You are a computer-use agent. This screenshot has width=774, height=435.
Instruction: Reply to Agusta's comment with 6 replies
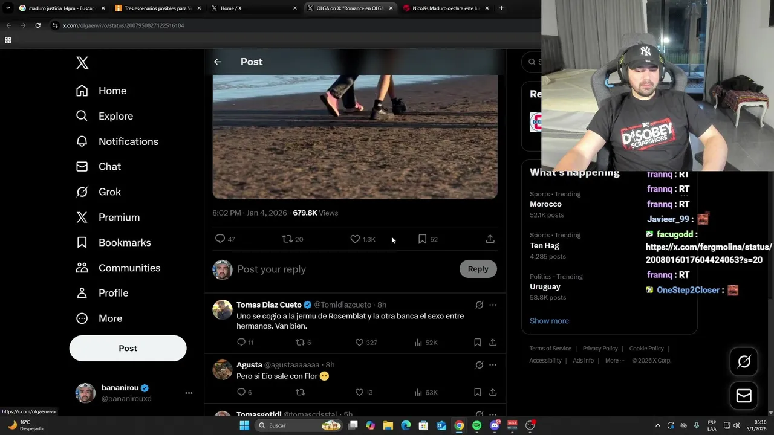[241, 392]
